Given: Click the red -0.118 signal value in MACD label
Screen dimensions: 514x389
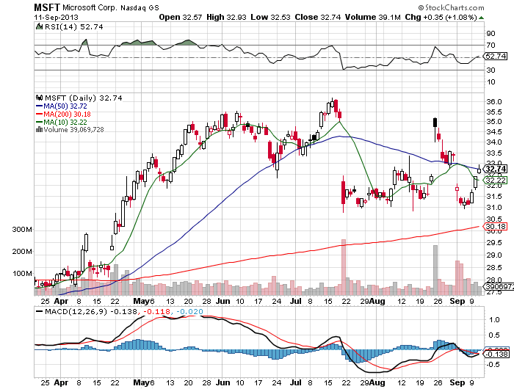Looking at the screenshot, I should (x=156, y=311).
